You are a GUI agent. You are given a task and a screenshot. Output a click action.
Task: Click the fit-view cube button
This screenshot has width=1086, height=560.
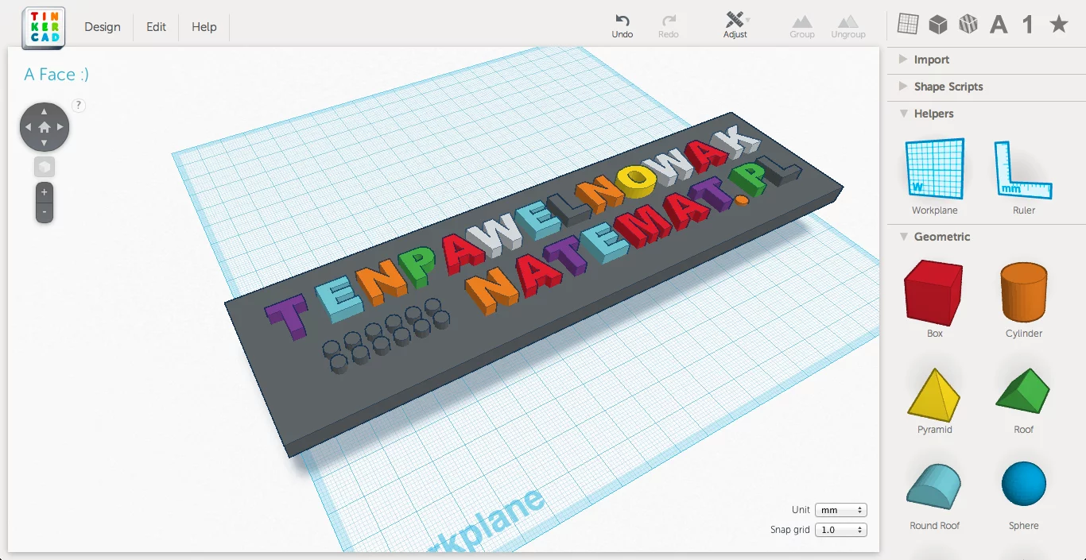45,167
